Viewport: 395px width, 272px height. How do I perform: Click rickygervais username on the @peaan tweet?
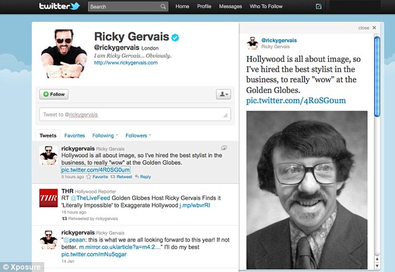(78, 233)
